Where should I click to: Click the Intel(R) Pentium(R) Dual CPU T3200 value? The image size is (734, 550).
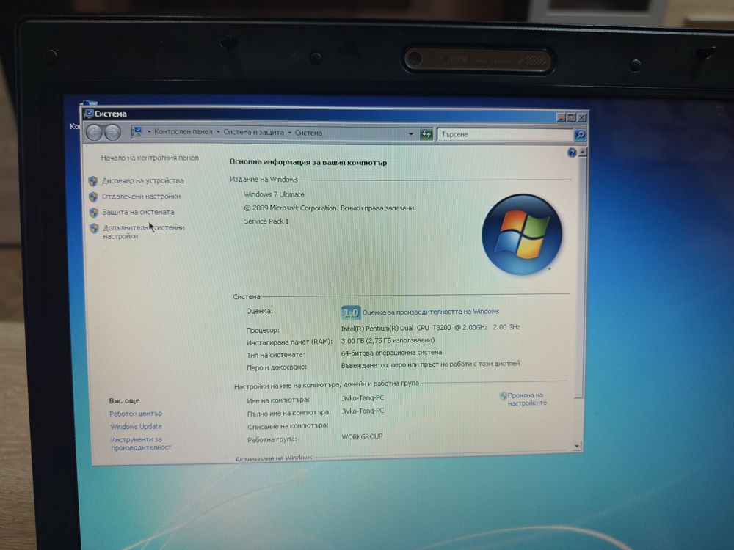click(430, 328)
